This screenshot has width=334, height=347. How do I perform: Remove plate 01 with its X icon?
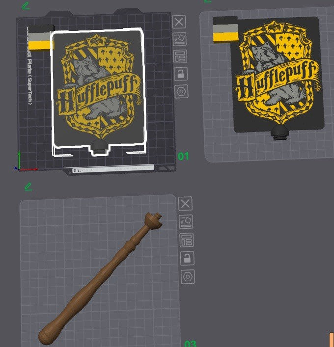pos(179,22)
